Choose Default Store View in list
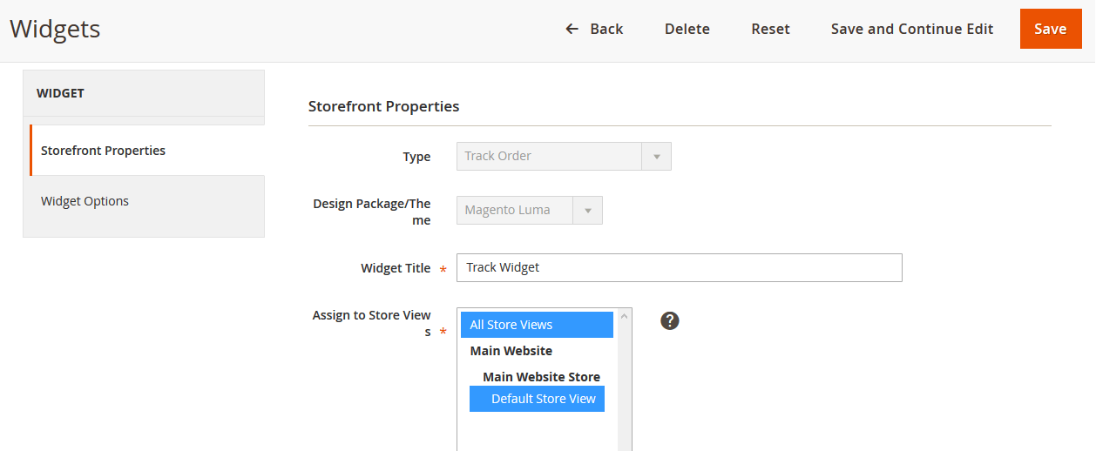This screenshot has width=1096, height=451. pos(537,399)
